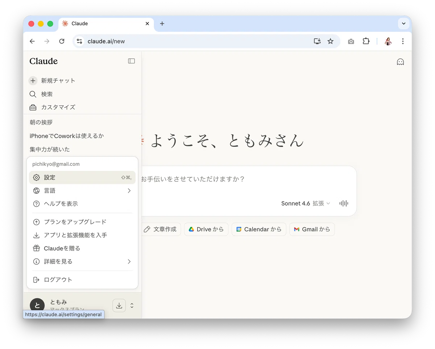The height and width of the screenshot is (349, 435).
Task: Click the gear icon beside 設定
Action: pyautogui.click(x=36, y=177)
